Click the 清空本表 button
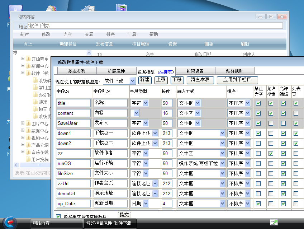 coord(200,80)
